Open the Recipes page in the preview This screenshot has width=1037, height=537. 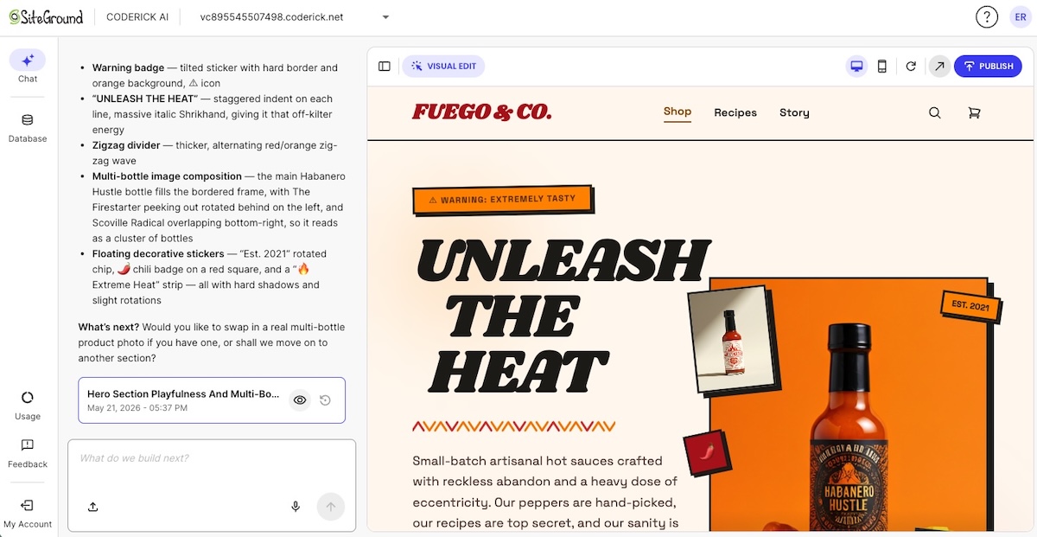tap(735, 112)
